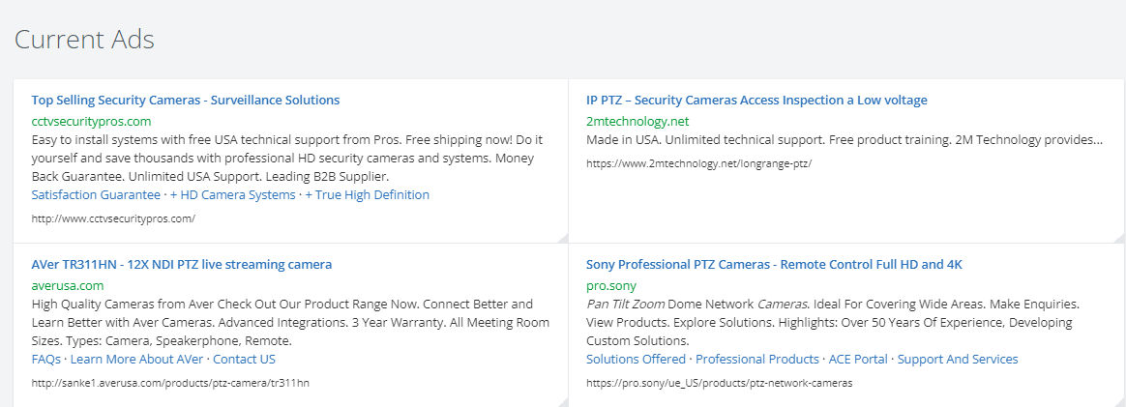Open the Top Selling Security Cameras ad title
This screenshot has width=1126, height=407.
click(186, 100)
